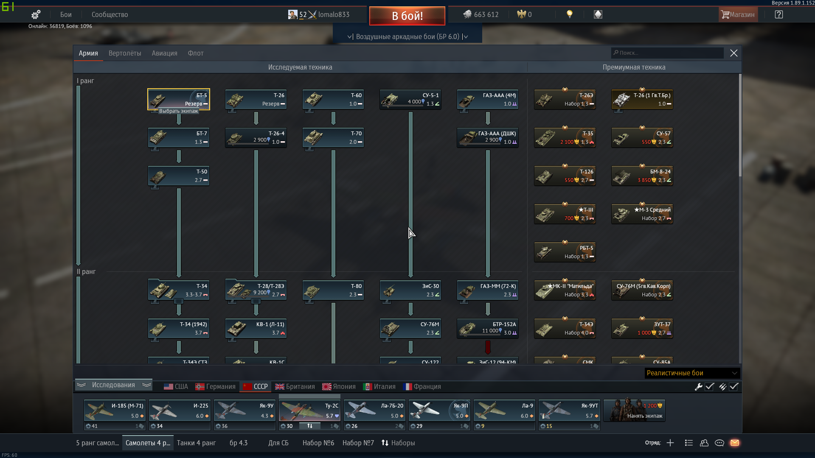Screen dimensions: 815x458
Task: Open the Наборы presets switcher
Action: tap(398, 443)
